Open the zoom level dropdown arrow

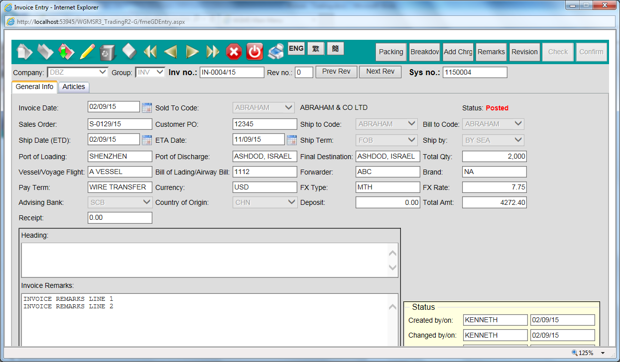pyautogui.click(x=603, y=353)
